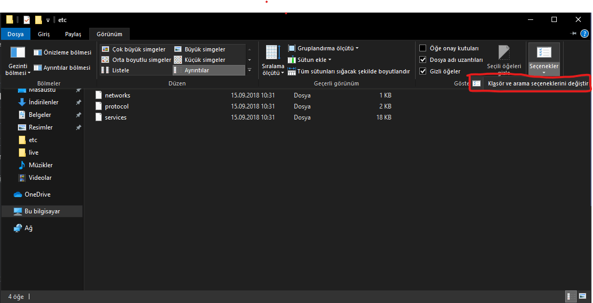
Task: Open Belgeler in the sidebar
Action: click(40, 114)
